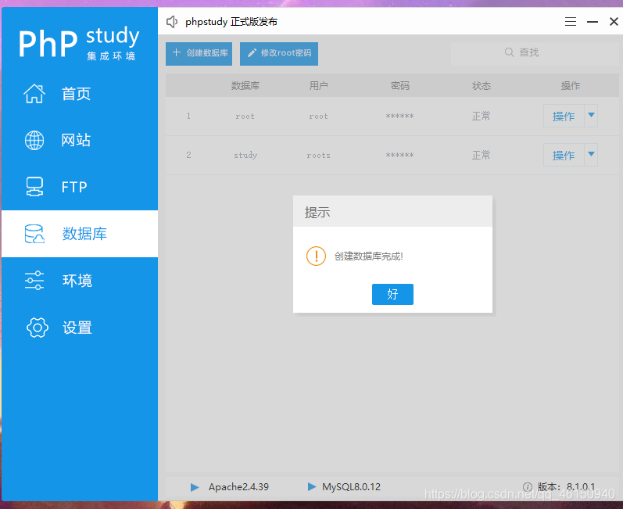Click the 密码 column header
Viewport: 623px width, 509px height.
[400, 85]
